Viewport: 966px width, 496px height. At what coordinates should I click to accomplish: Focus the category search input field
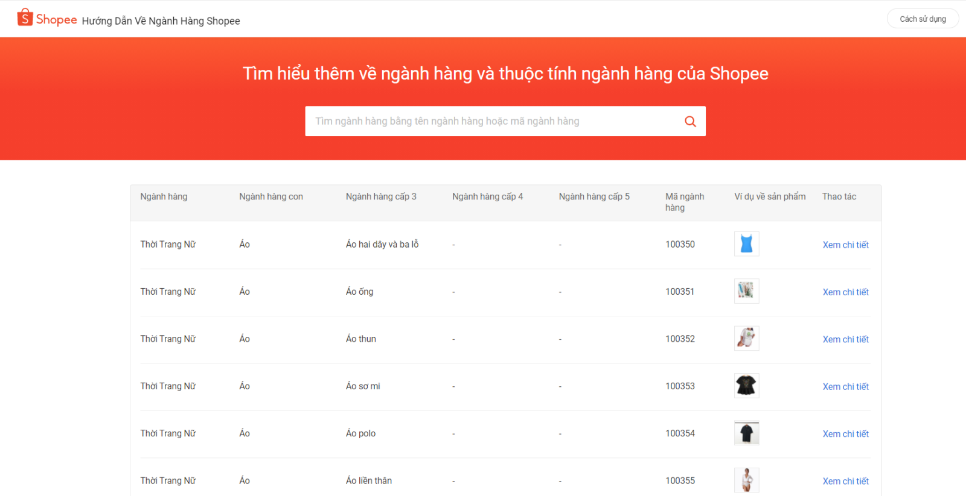pos(489,121)
